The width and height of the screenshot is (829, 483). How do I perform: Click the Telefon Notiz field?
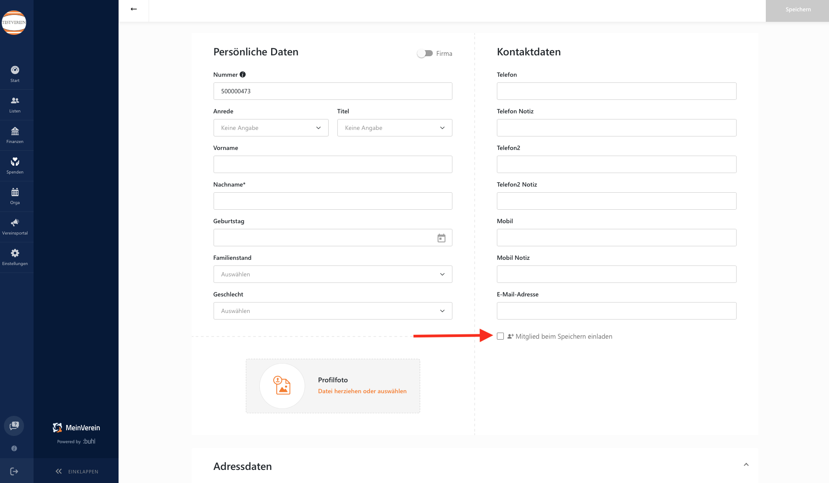[x=616, y=128]
